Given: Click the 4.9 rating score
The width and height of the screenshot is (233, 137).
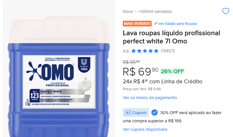Looking at the screenshot, I should (x=126, y=51).
